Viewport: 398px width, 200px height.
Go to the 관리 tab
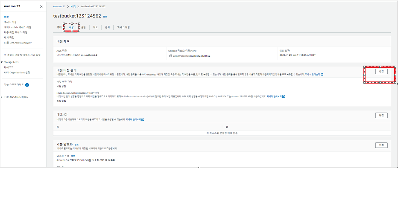[x=107, y=27]
